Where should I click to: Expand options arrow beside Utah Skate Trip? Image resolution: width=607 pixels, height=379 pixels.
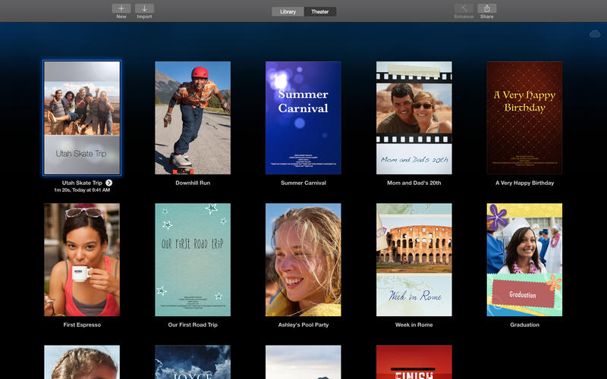click(109, 183)
